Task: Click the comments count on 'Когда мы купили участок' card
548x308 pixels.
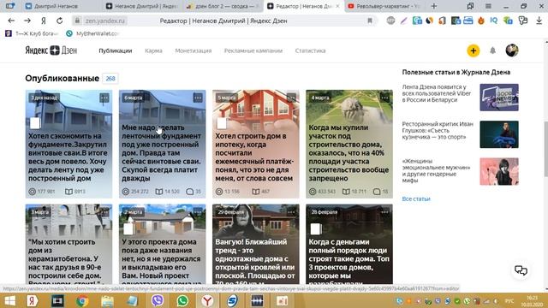Action: [380, 192]
